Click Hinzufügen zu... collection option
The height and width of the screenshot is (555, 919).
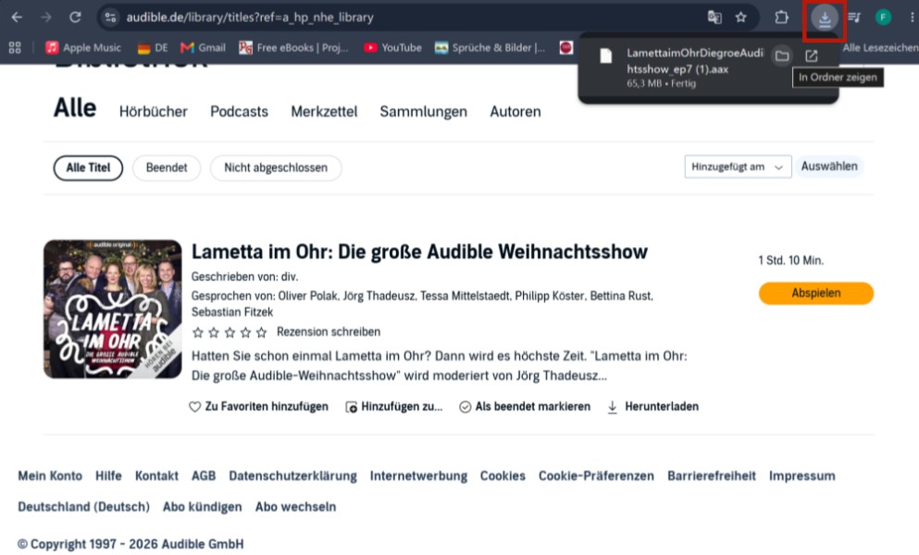tap(394, 407)
